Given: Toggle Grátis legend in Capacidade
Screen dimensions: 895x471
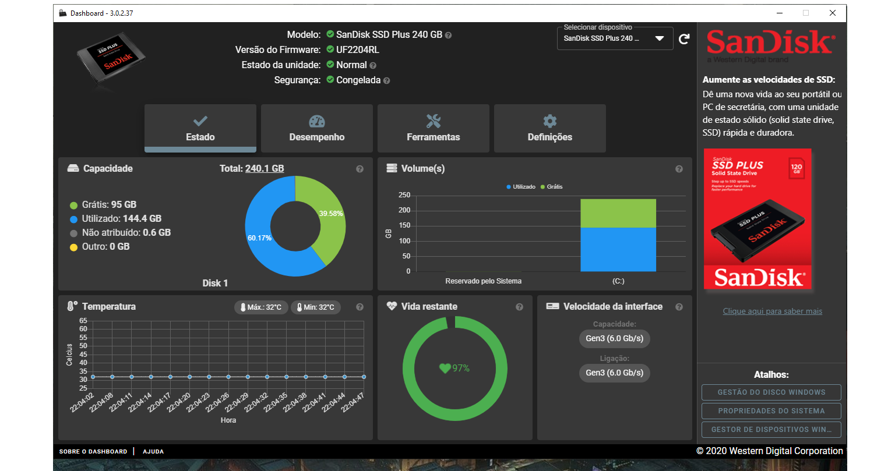Looking at the screenshot, I should [103, 205].
